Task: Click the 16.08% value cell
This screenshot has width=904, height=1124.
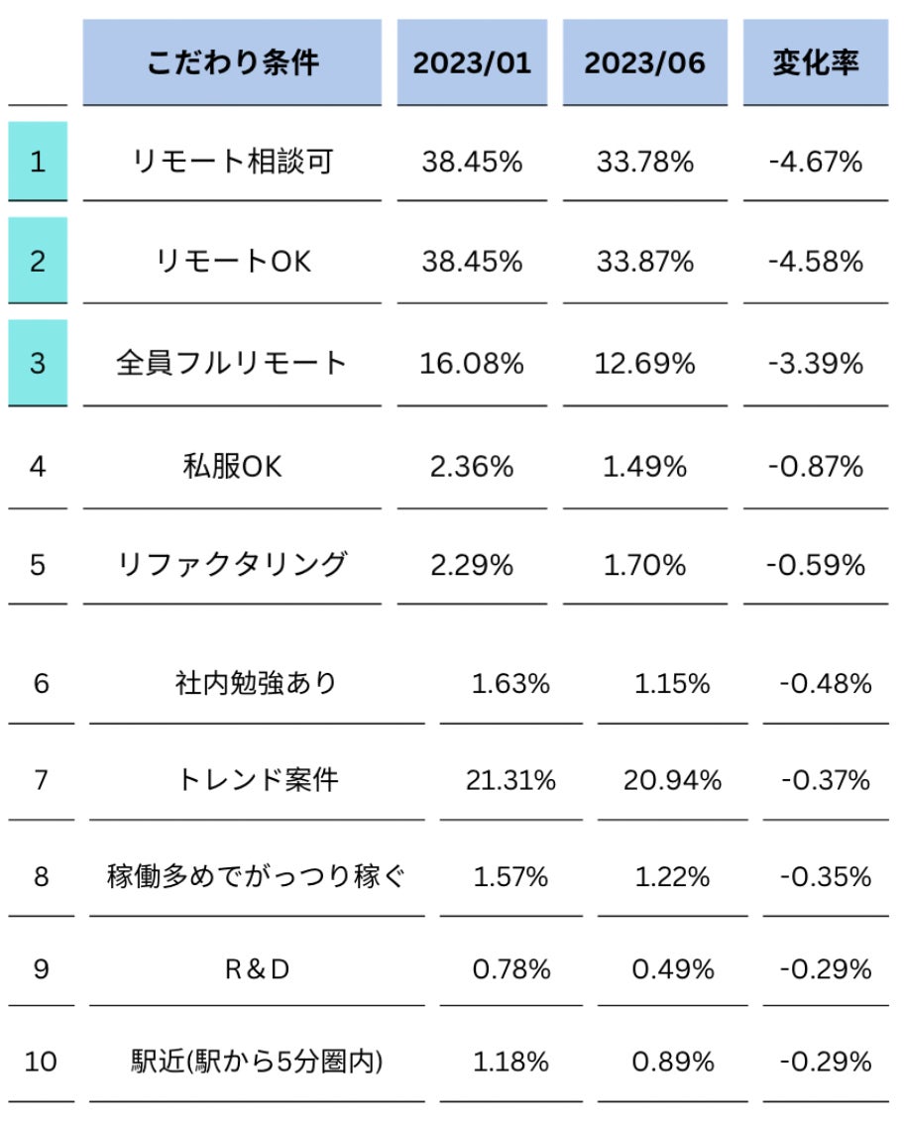Action: (x=472, y=363)
